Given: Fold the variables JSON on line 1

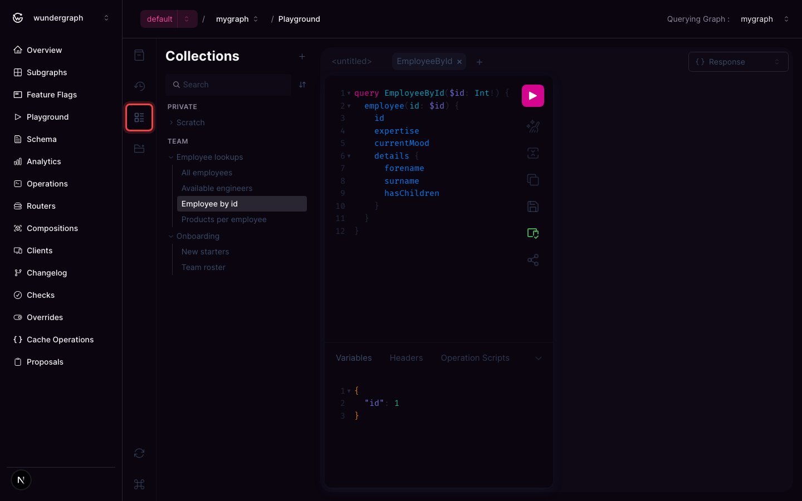Looking at the screenshot, I should (349, 391).
